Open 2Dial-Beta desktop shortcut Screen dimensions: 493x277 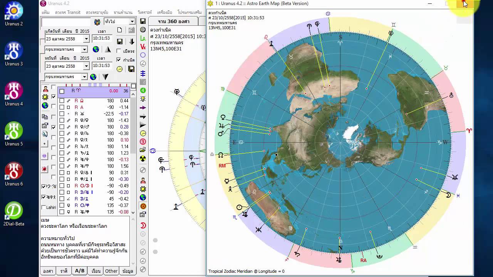pyautogui.click(x=14, y=214)
